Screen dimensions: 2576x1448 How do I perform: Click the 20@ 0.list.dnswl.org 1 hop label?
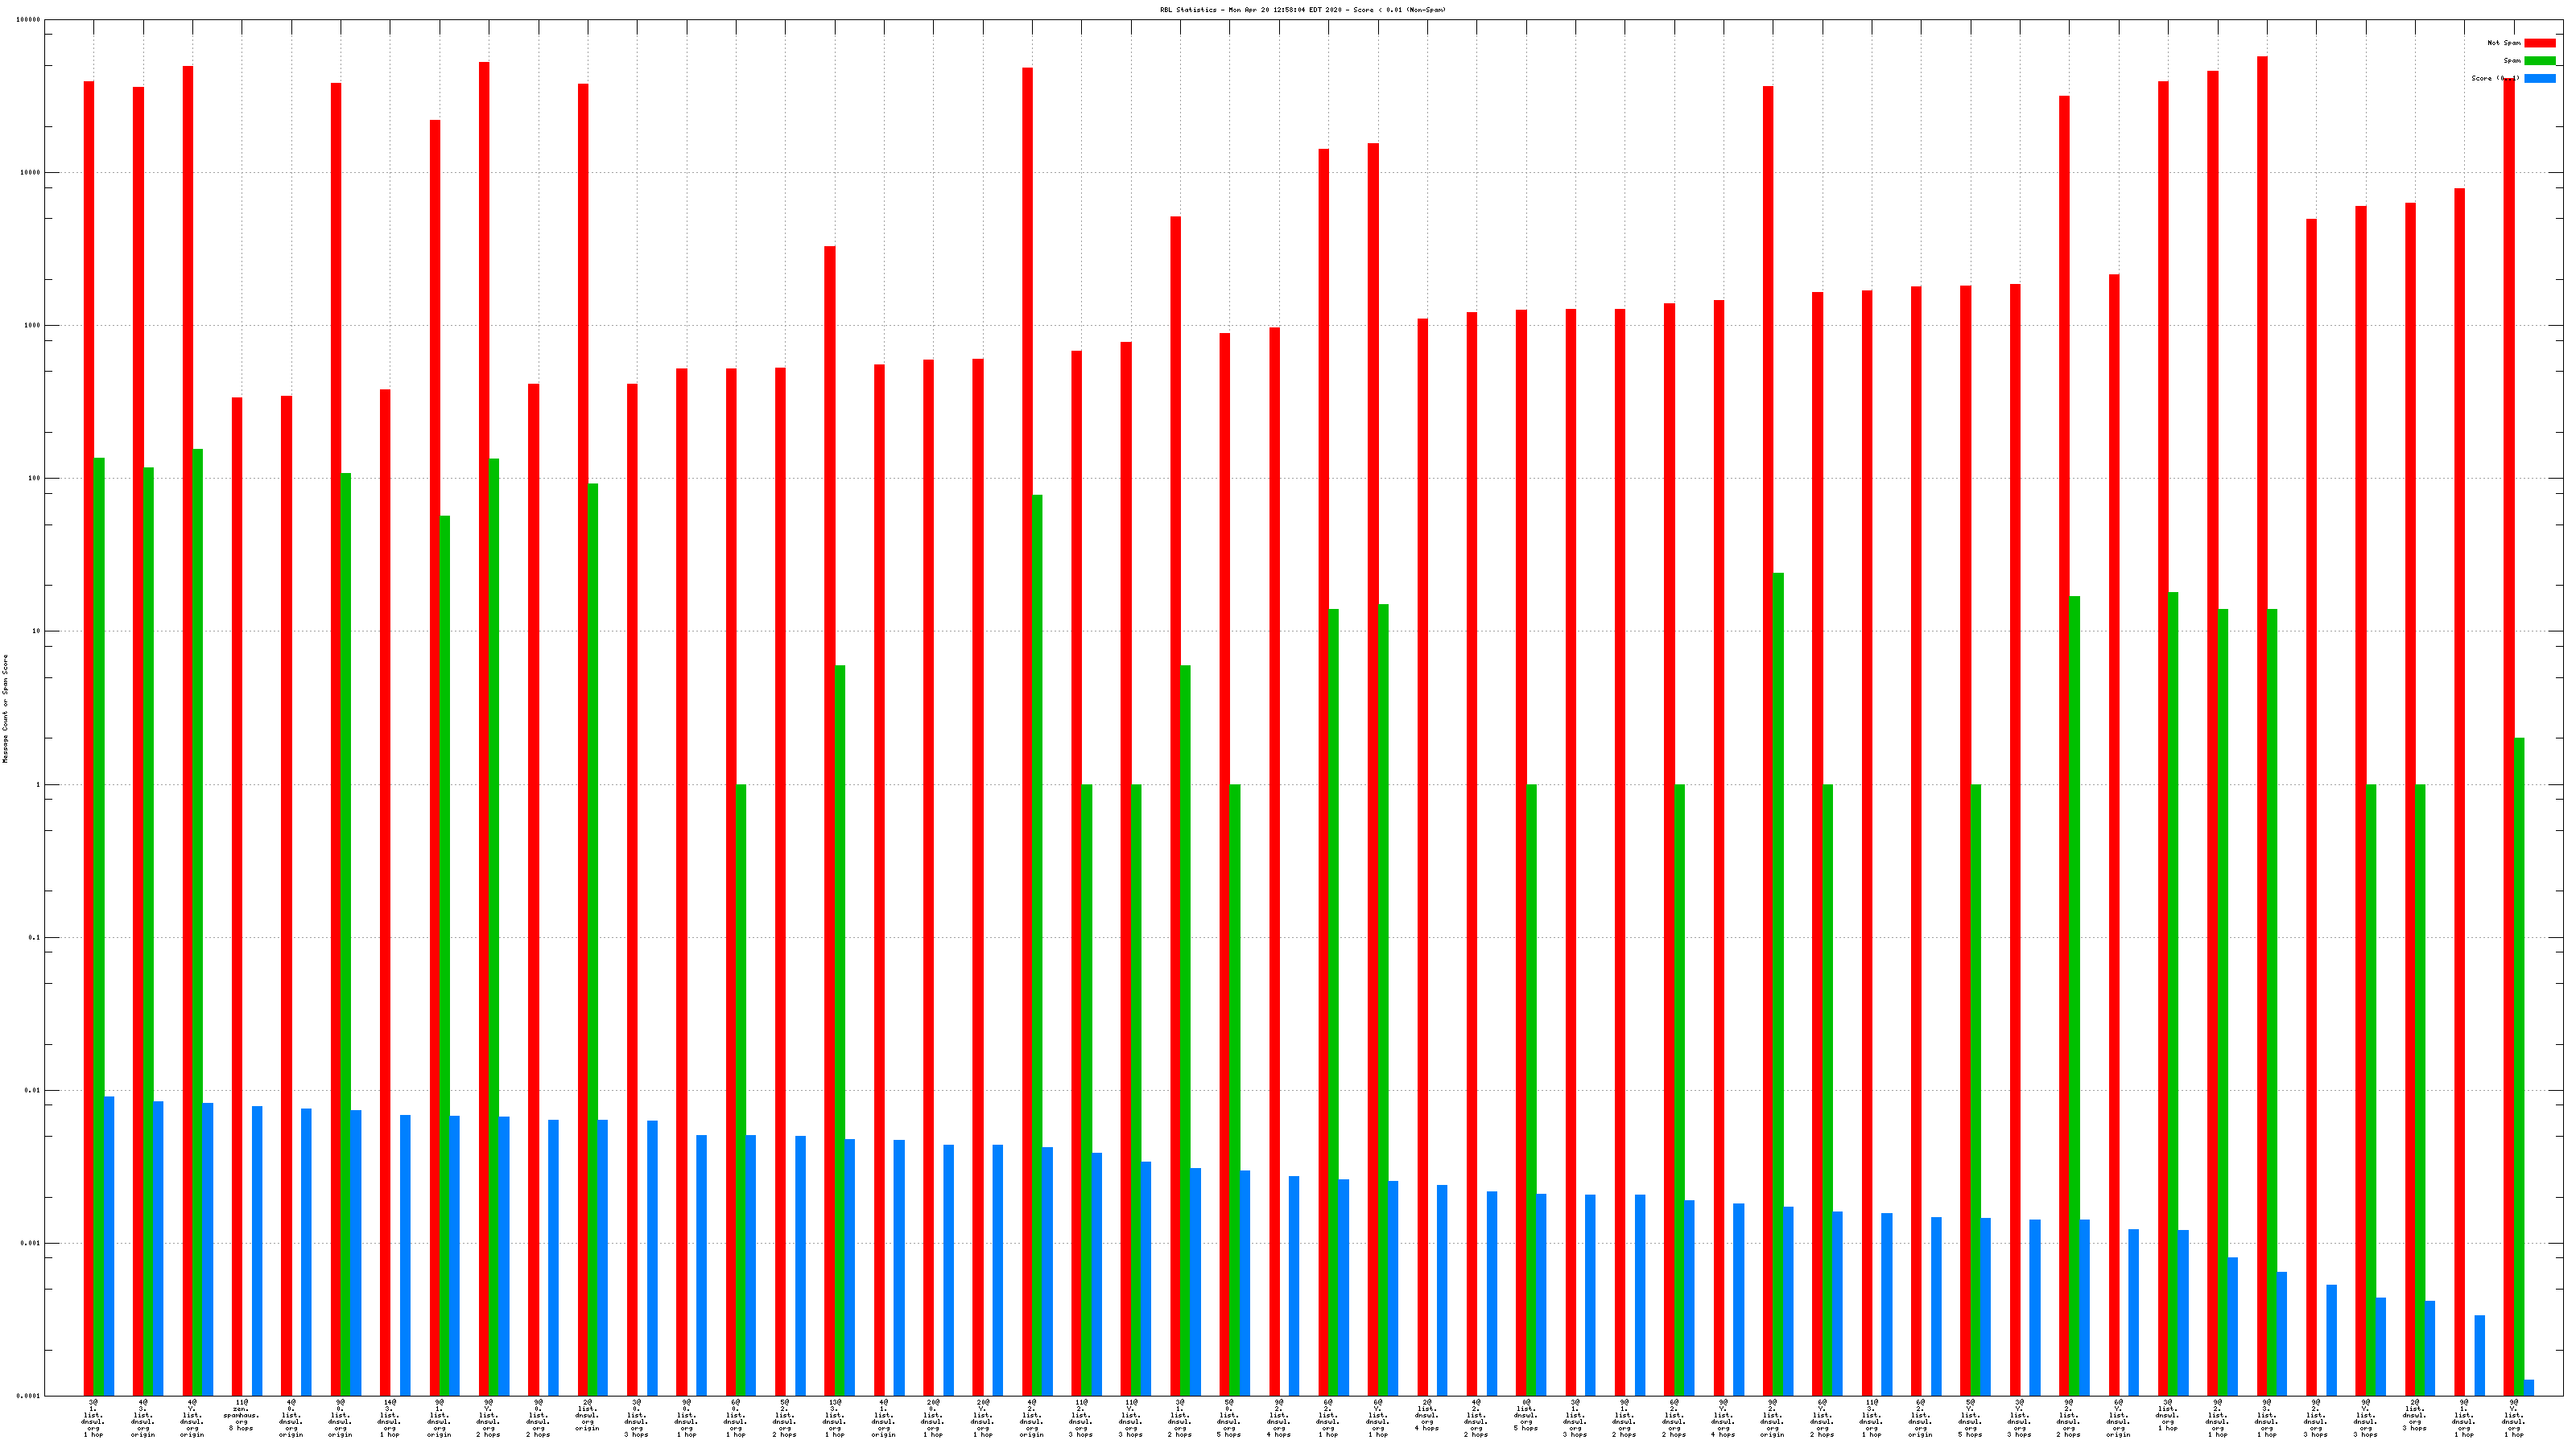tap(932, 1418)
